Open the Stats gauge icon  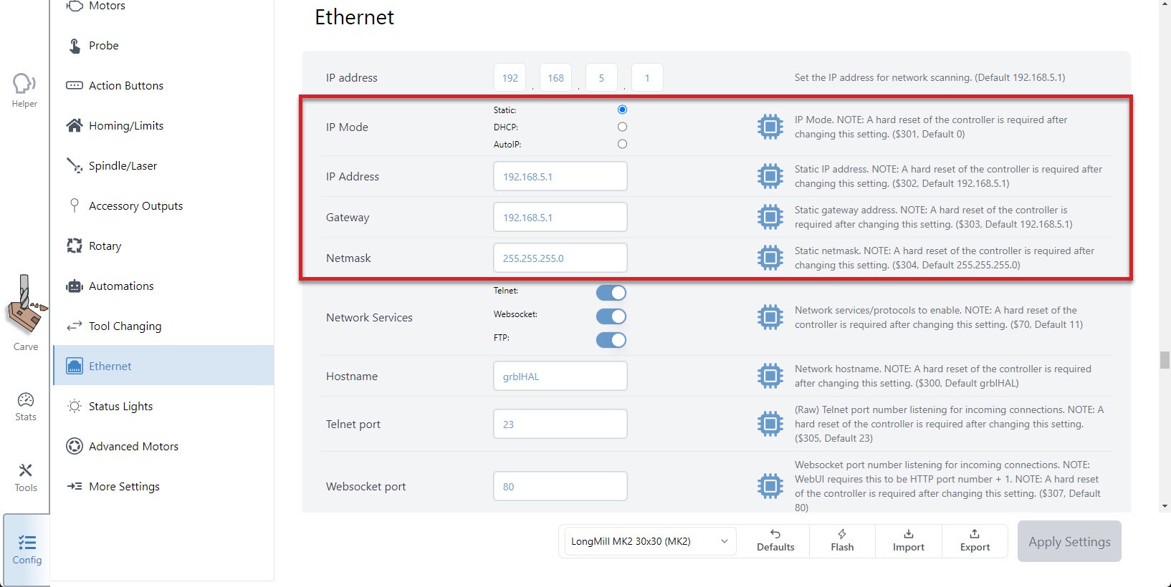pos(26,399)
